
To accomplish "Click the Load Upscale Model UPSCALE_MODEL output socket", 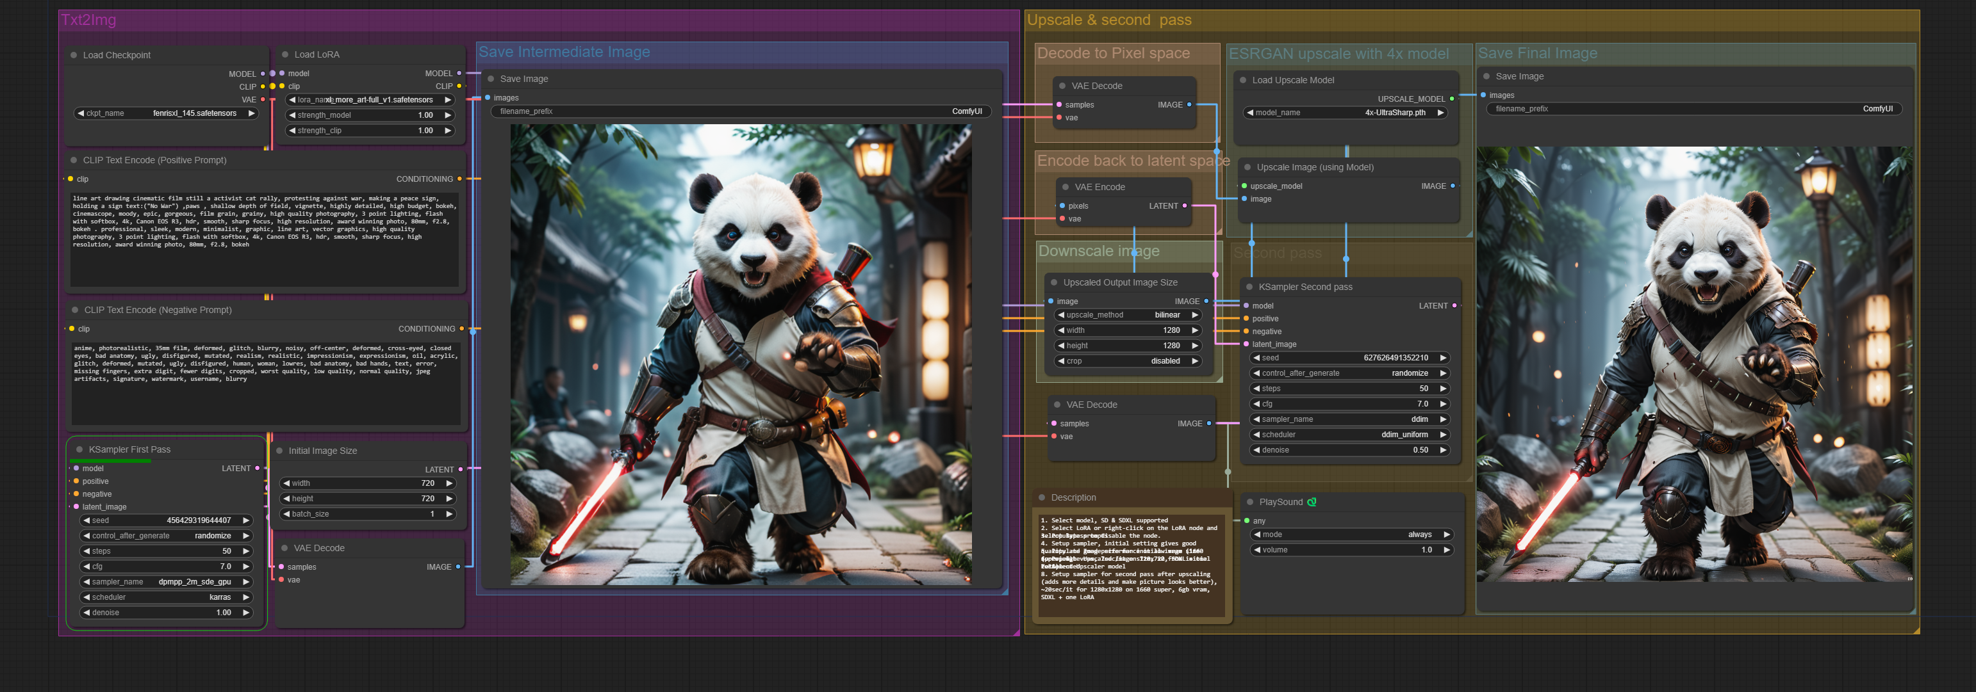I will [x=1451, y=99].
